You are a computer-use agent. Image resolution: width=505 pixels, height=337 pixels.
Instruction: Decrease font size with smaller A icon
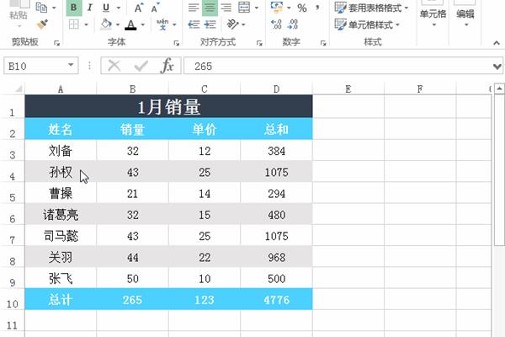click(x=155, y=8)
